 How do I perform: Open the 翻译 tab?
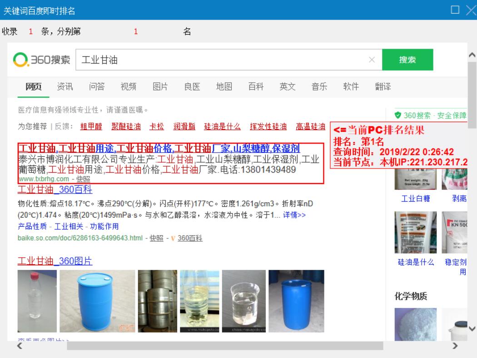point(383,87)
